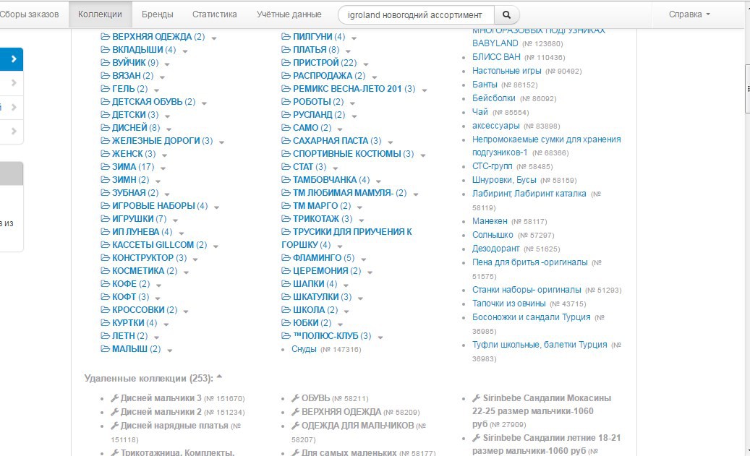750x456 pixels.
Task: Click folder icon next to ЗИМА
Action: tap(105, 167)
